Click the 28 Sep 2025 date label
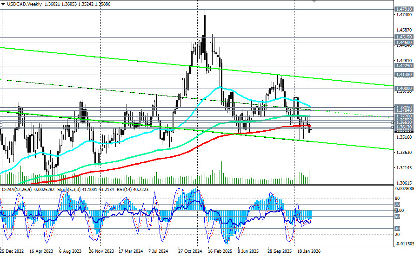The width and height of the screenshot is (414, 256). click(280, 251)
